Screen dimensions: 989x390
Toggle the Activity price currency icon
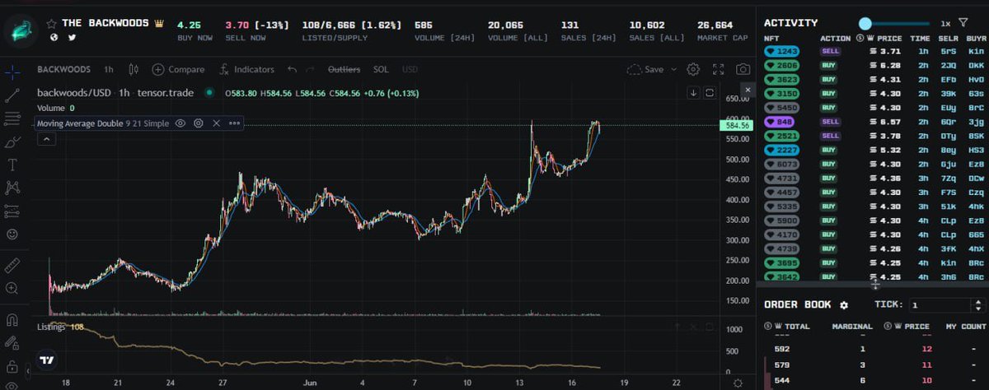(858, 38)
